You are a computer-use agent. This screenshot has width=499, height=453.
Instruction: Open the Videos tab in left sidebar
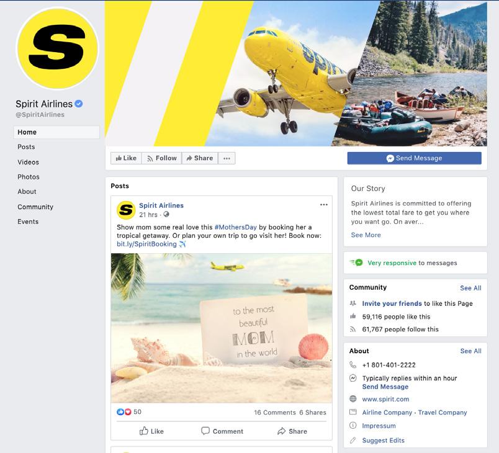[x=29, y=162]
